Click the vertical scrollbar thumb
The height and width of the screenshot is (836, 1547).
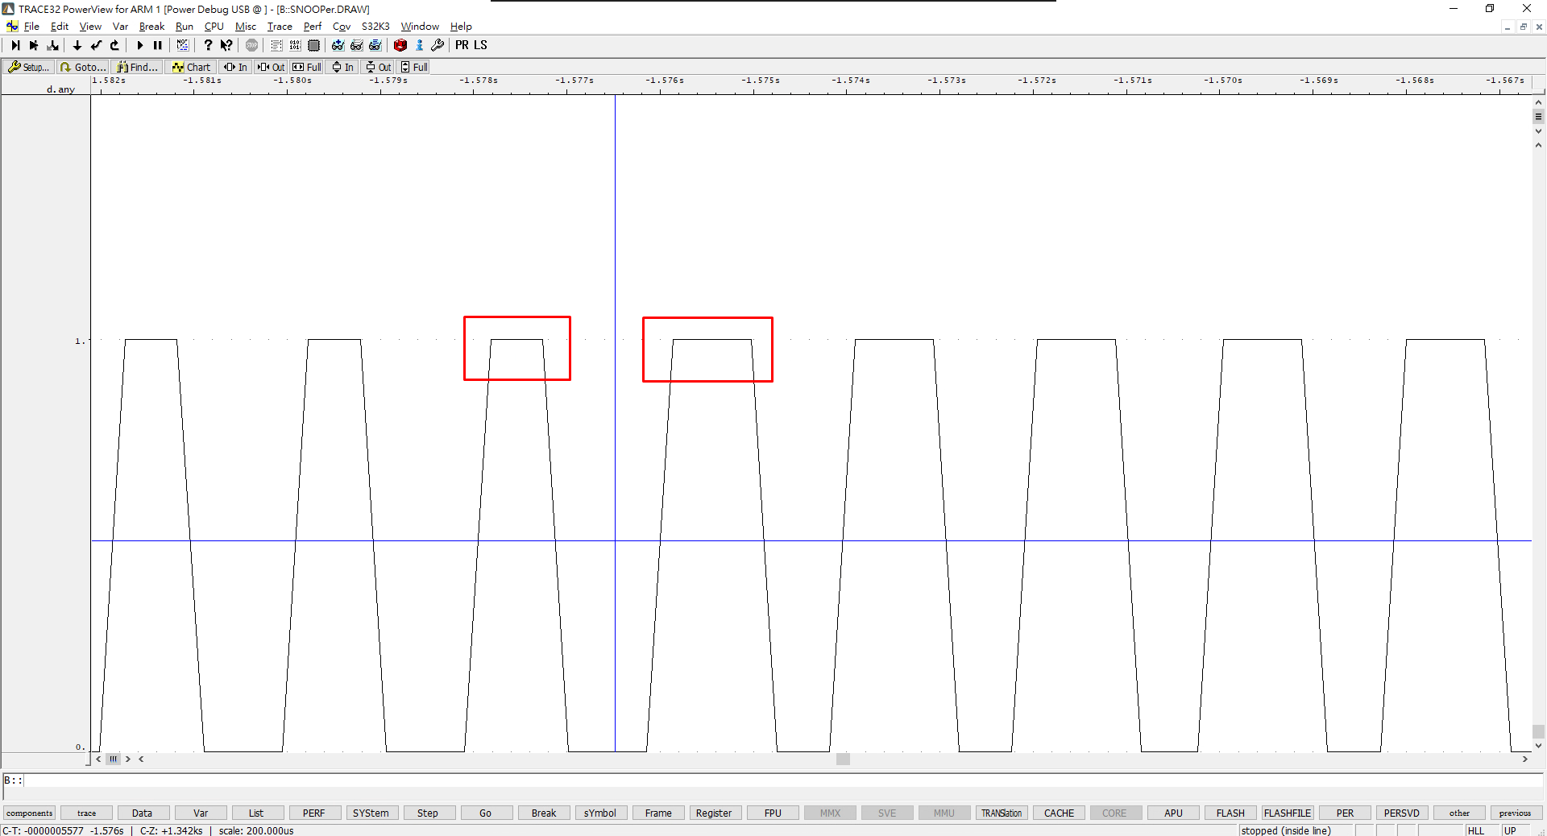click(1538, 731)
